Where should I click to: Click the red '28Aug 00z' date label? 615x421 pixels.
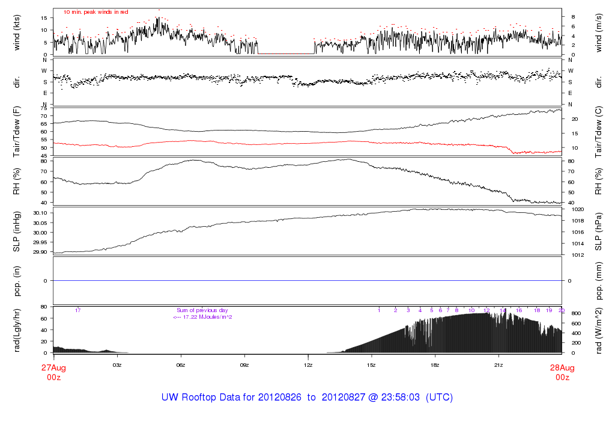[562, 372]
